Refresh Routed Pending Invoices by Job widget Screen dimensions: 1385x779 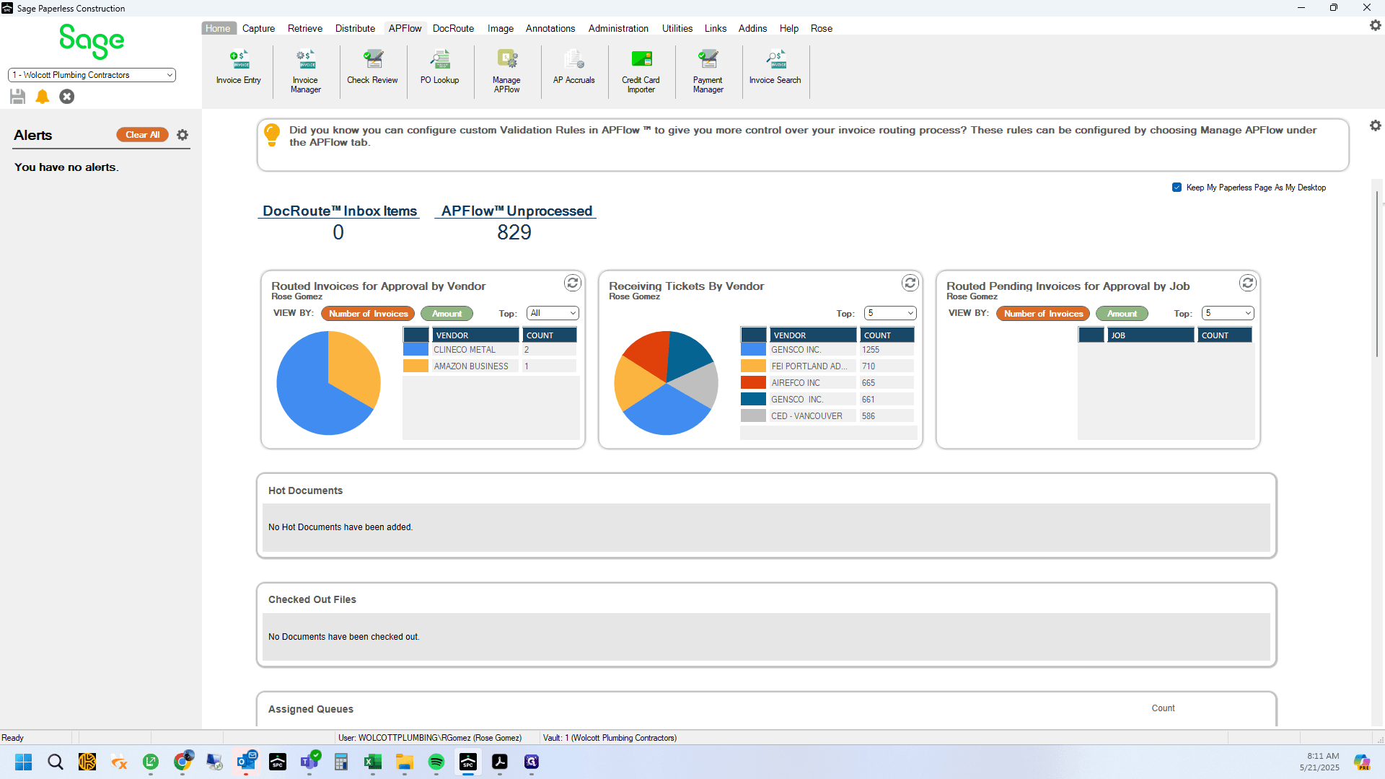(1248, 283)
